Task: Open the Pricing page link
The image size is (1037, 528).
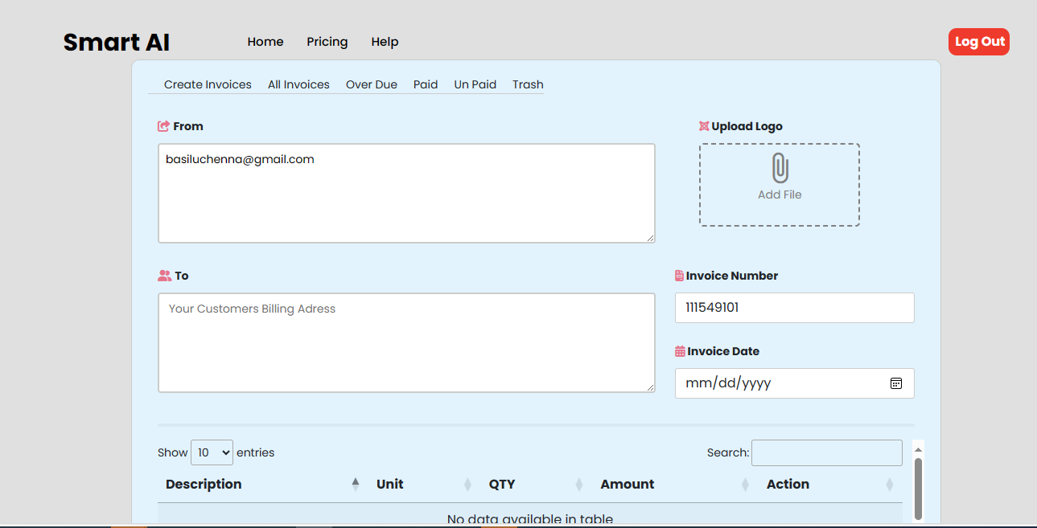Action: 327,42
